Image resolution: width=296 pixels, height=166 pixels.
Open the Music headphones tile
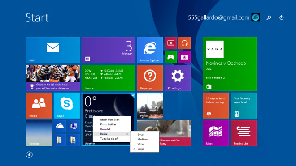pyautogui.click(x=184, y=43)
